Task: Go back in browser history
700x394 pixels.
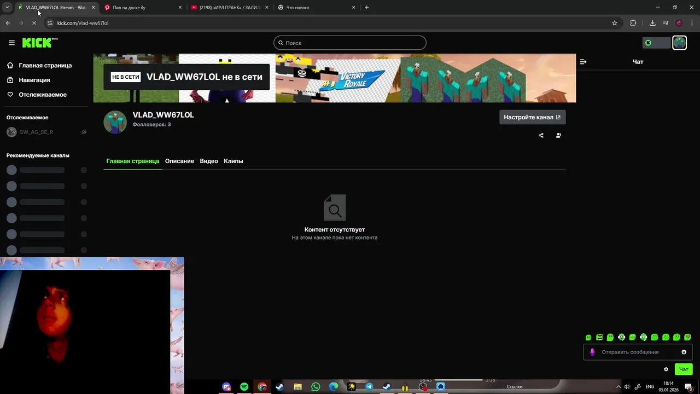Action: 8,23
